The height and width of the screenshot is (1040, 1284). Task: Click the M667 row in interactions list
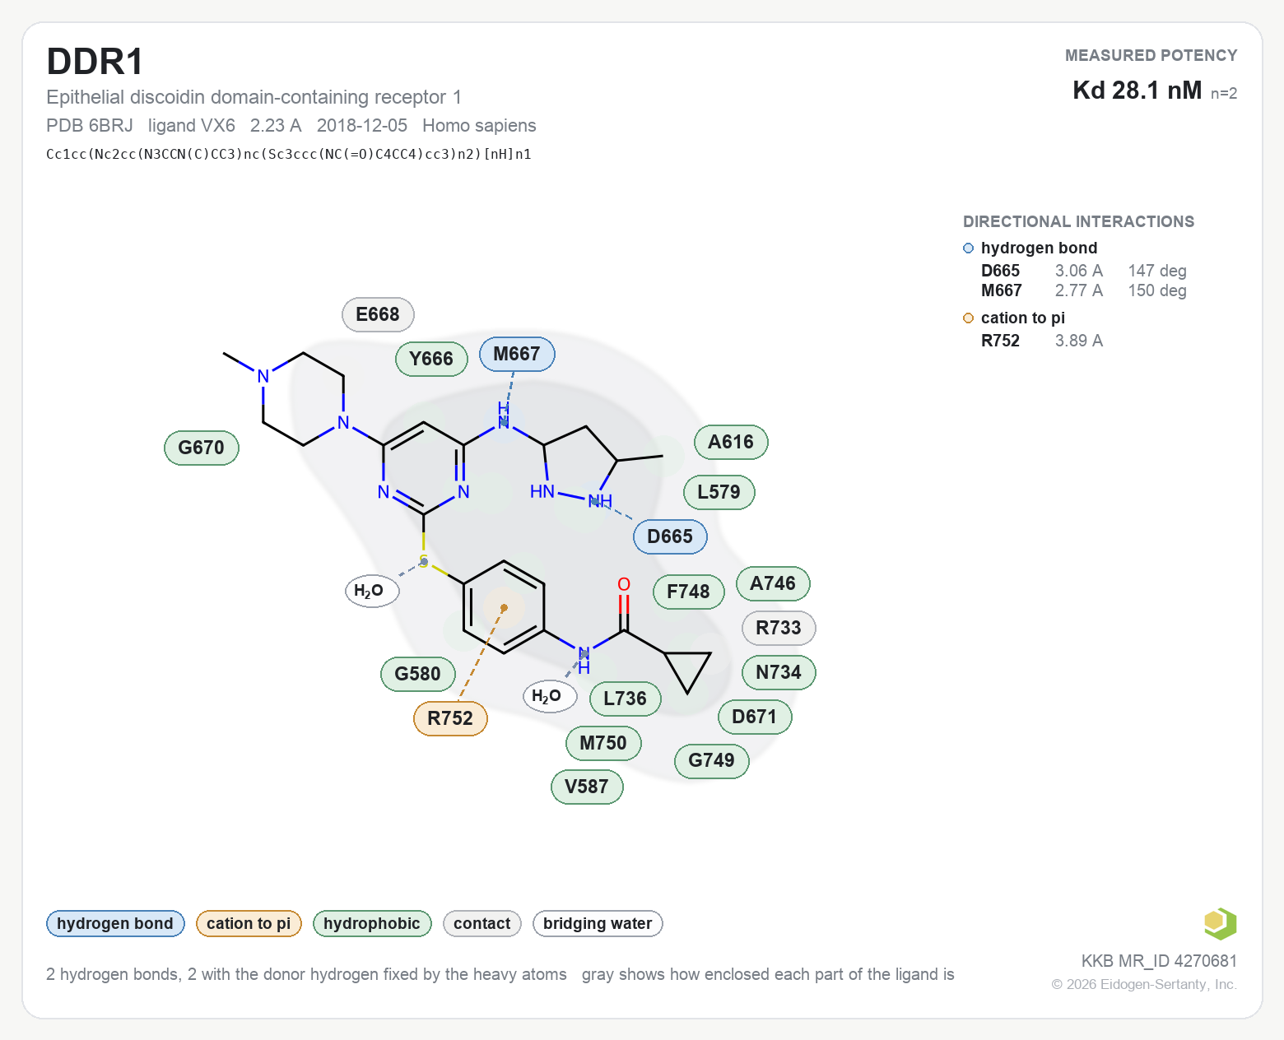1084,291
